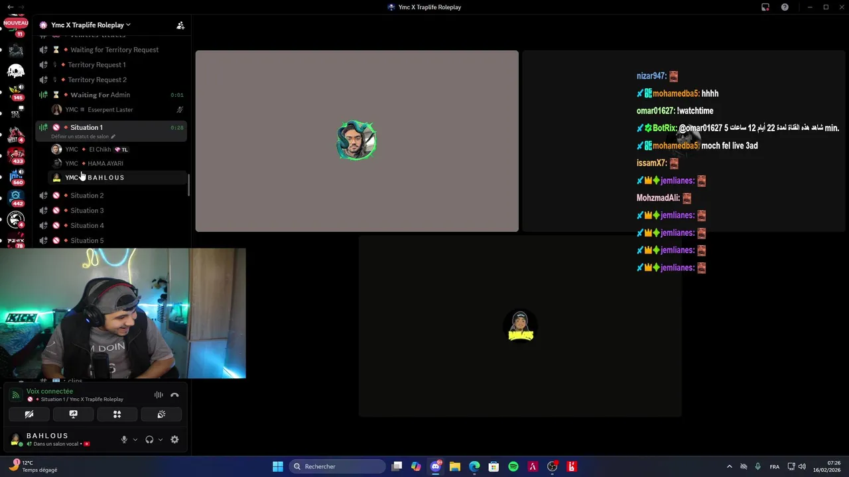The width and height of the screenshot is (849, 477).
Task: Open the server with 560 notification badge
Action: tap(17, 176)
